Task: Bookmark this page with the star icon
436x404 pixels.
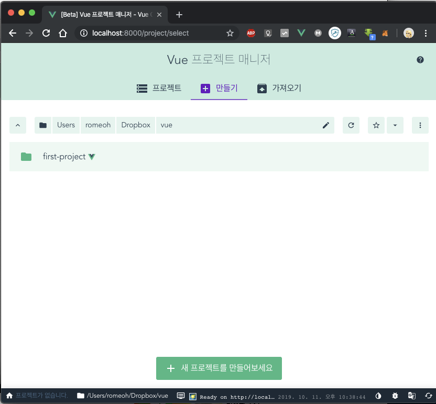Action: [230, 33]
